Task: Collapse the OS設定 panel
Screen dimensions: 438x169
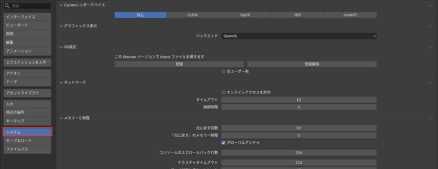Action: (x=61, y=47)
